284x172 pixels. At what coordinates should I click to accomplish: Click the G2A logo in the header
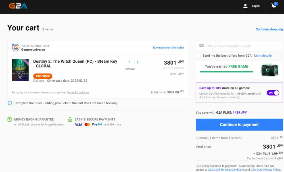[x=18, y=6]
